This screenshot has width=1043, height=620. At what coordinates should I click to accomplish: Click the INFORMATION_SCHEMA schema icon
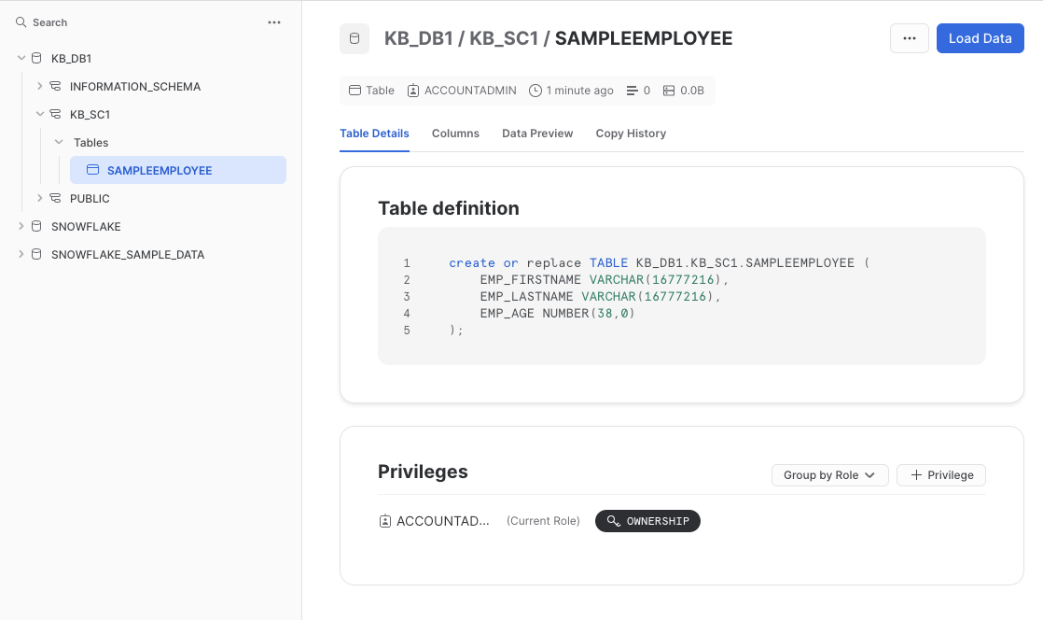55,87
